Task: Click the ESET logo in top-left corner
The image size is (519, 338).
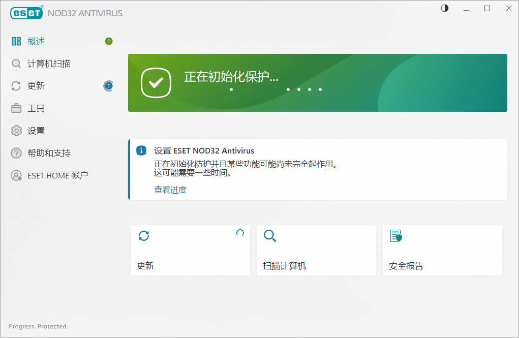Action: [26, 13]
